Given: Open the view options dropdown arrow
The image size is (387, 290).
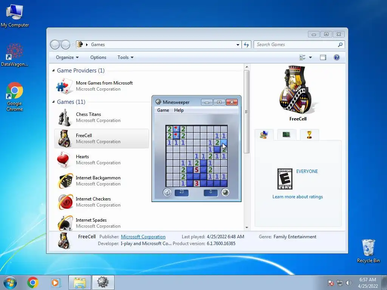Looking at the screenshot, I should [x=310, y=57].
